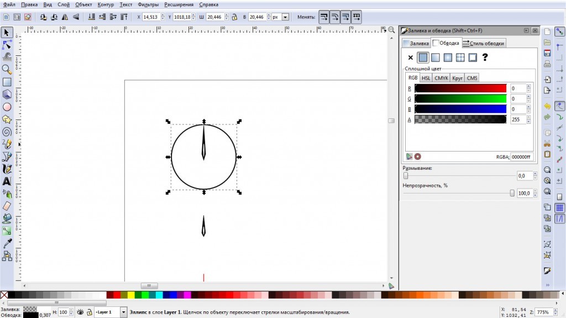Open the Layer 1 dropdown
Image resolution: width=566 pixels, height=318 pixels.
click(123, 312)
